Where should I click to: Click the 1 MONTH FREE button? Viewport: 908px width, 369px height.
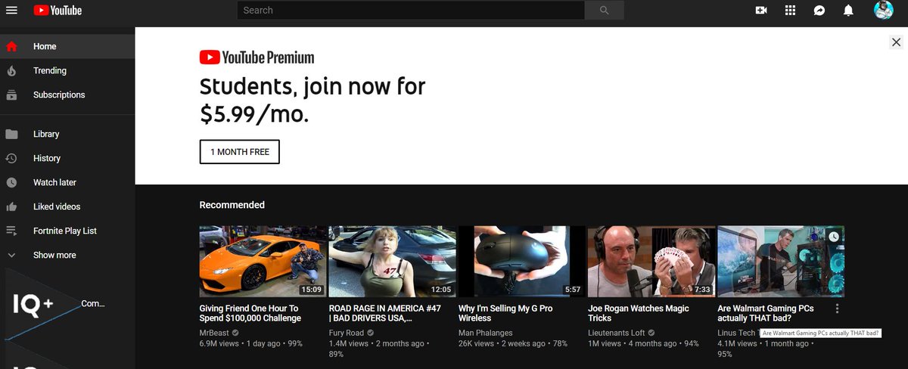point(240,152)
